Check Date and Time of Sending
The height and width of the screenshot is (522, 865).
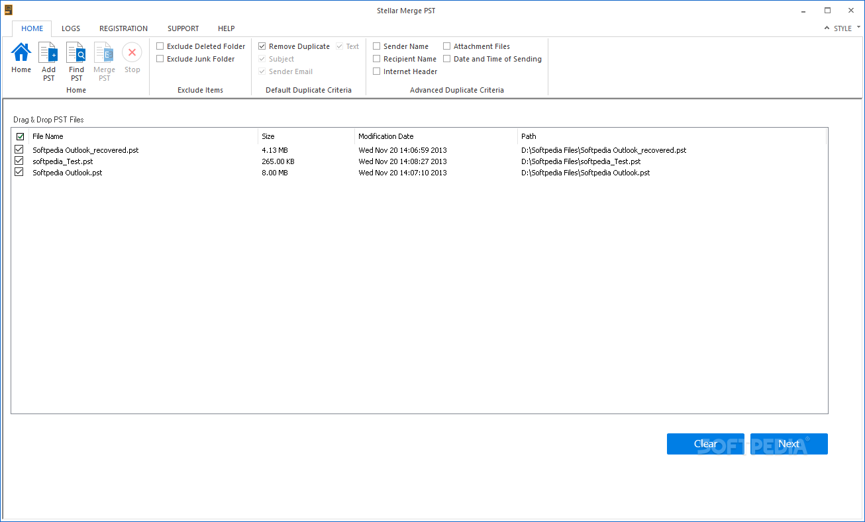click(x=447, y=59)
